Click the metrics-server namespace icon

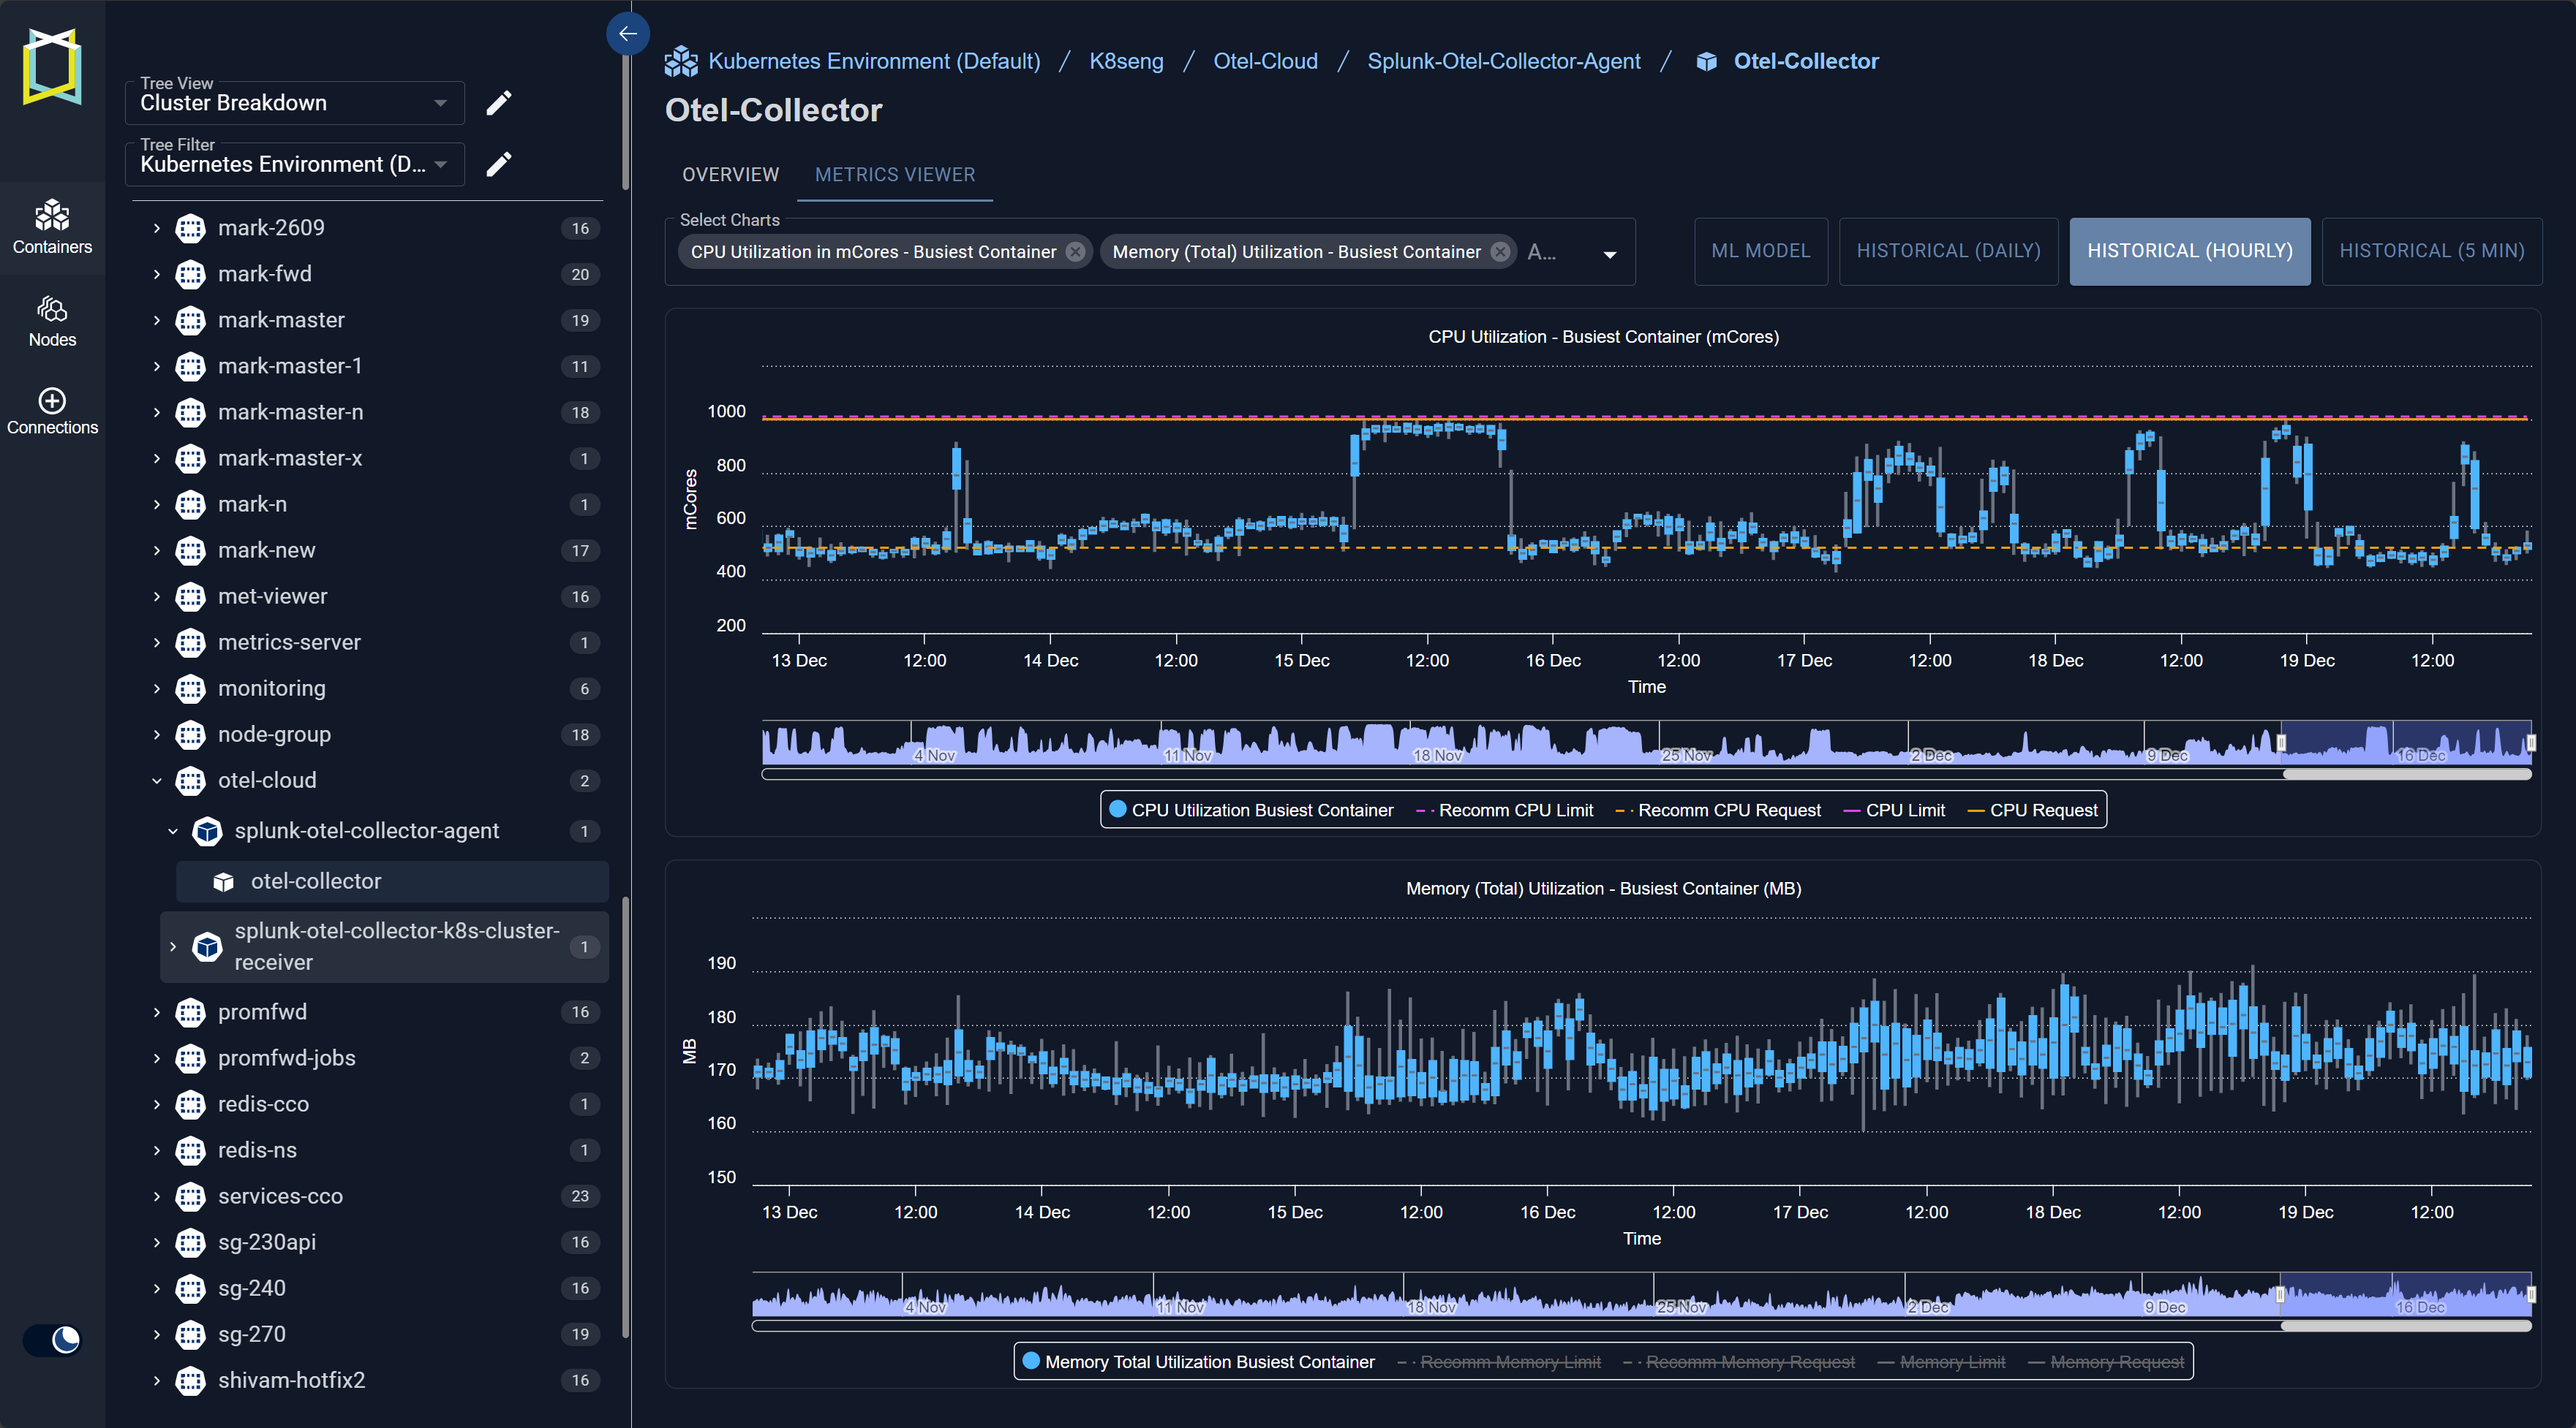pos(190,642)
